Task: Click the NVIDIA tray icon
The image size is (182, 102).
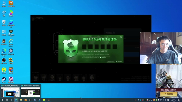Action: click(x=145, y=100)
